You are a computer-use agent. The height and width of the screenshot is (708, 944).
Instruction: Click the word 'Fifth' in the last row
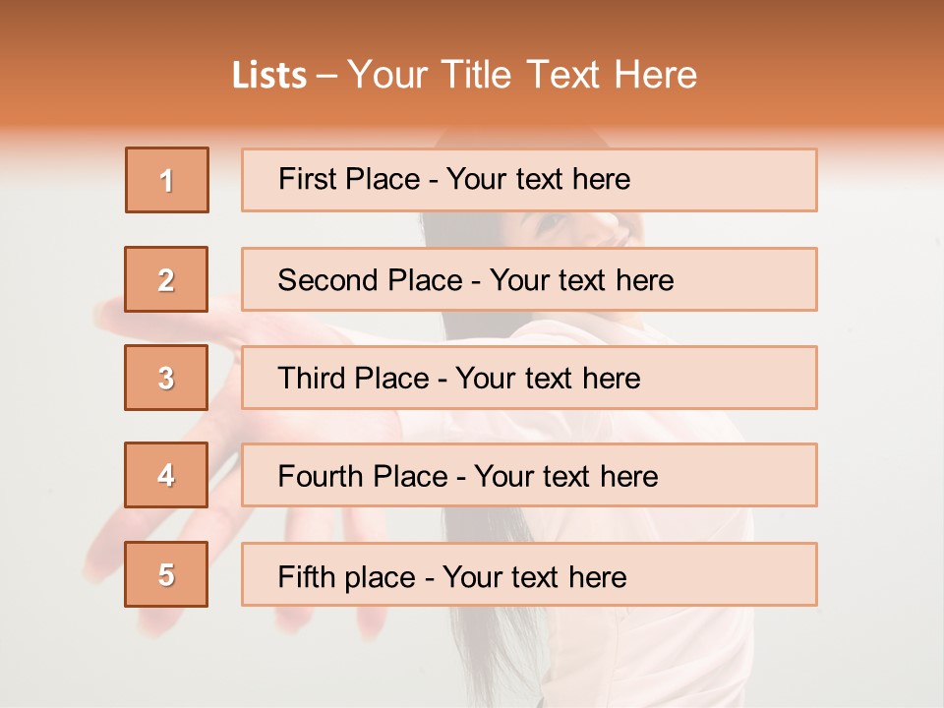tap(307, 576)
